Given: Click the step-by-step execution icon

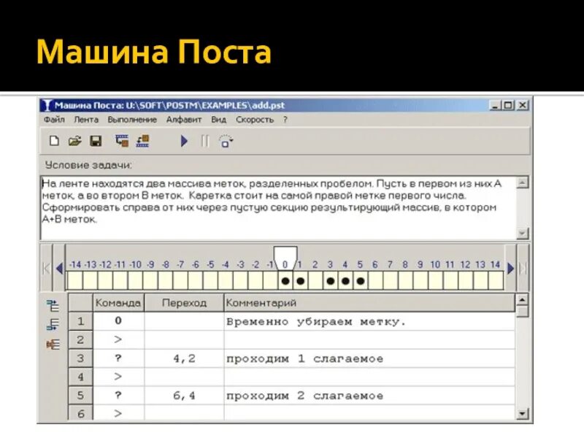Looking at the screenshot, I should (226, 141).
